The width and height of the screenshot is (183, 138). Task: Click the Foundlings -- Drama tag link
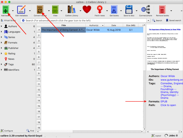point(168,91)
